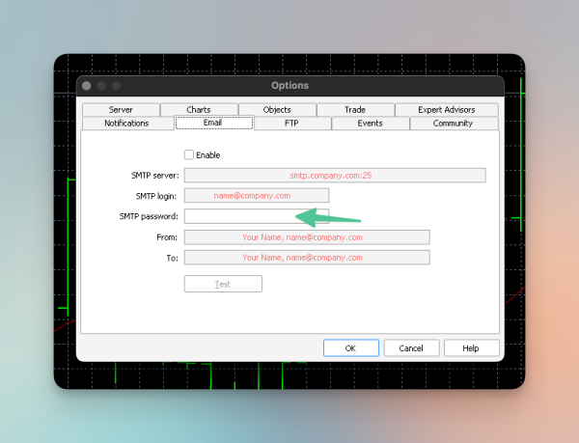Focus the SMTP login field
This screenshot has height=443, width=579.
pyautogui.click(x=256, y=196)
